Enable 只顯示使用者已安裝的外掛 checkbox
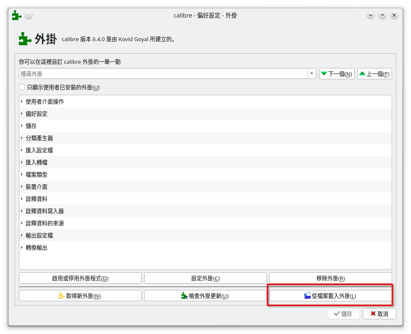Image resolution: width=411 pixels, height=334 pixels. [22, 87]
